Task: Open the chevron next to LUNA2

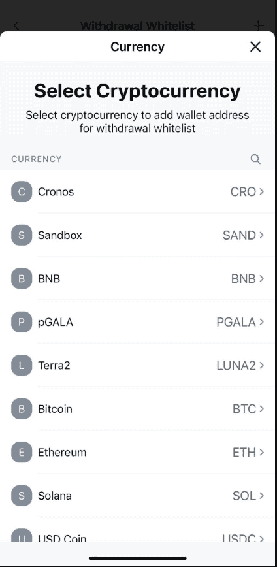Action: 261,365
